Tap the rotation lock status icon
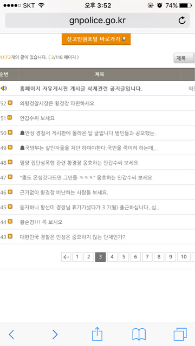This screenshot has height=346, width=195. [151, 5]
